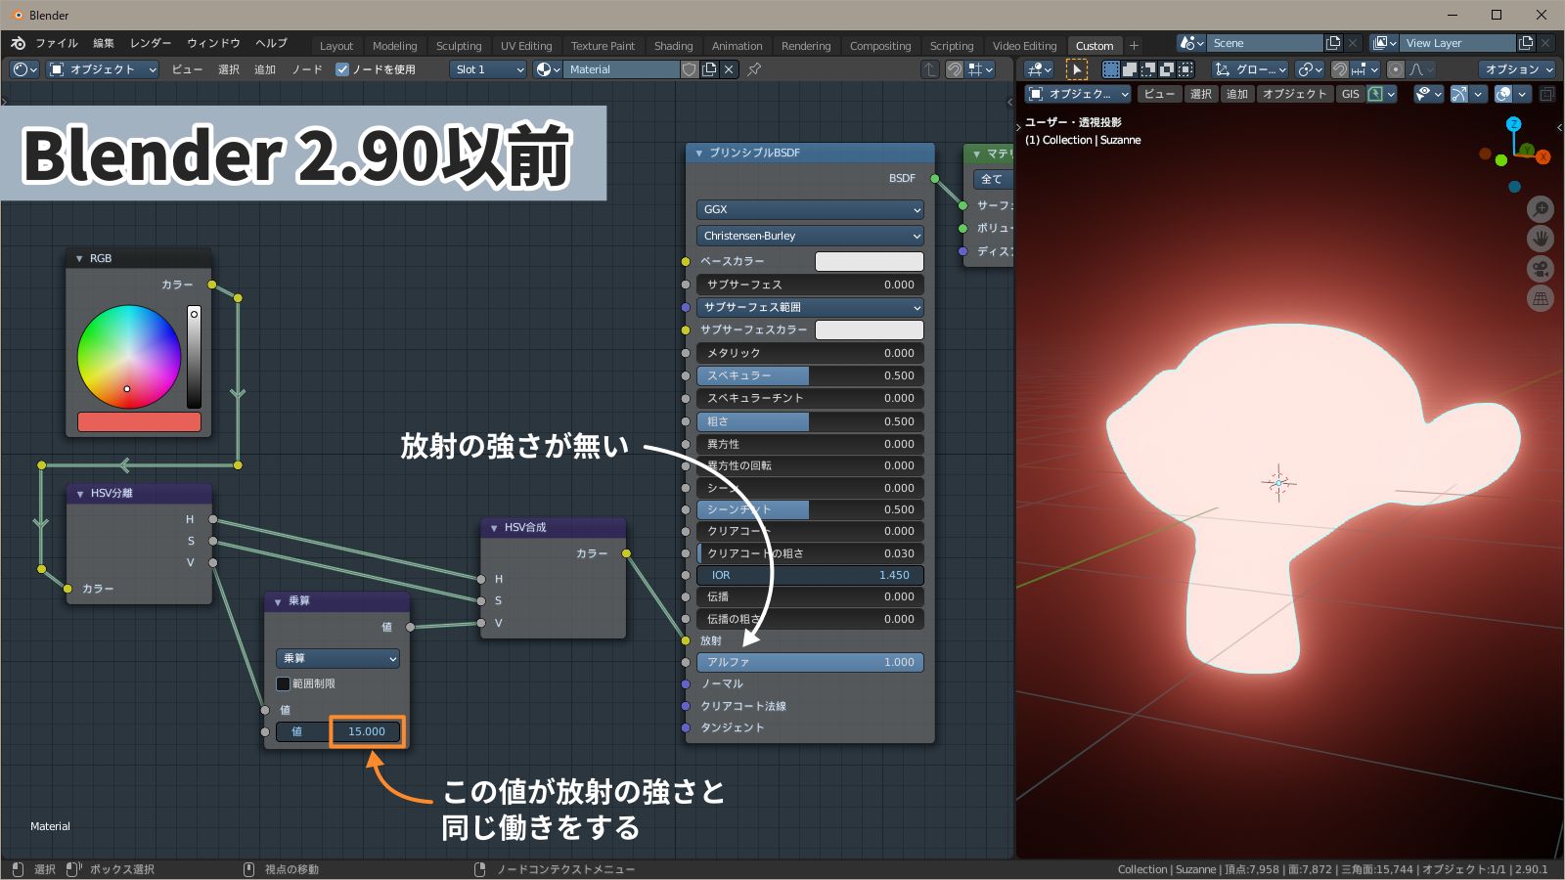
Task: Click the red color swatch in RGB node
Action: (139, 422)
